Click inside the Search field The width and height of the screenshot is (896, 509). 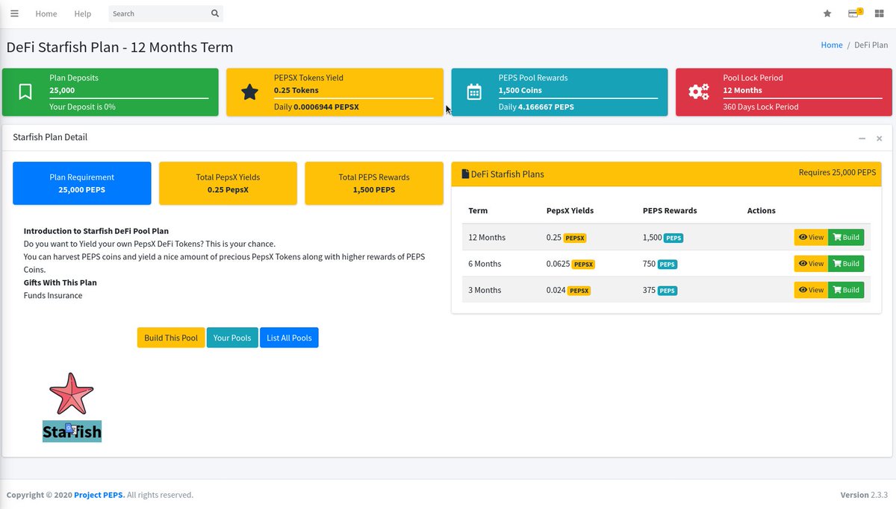coord(157,13)
